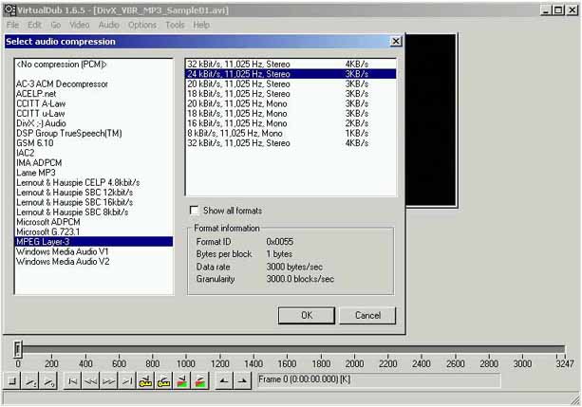582x407 pixels.
Task: Play the input video preview
Action: click(x=30, y=381)
